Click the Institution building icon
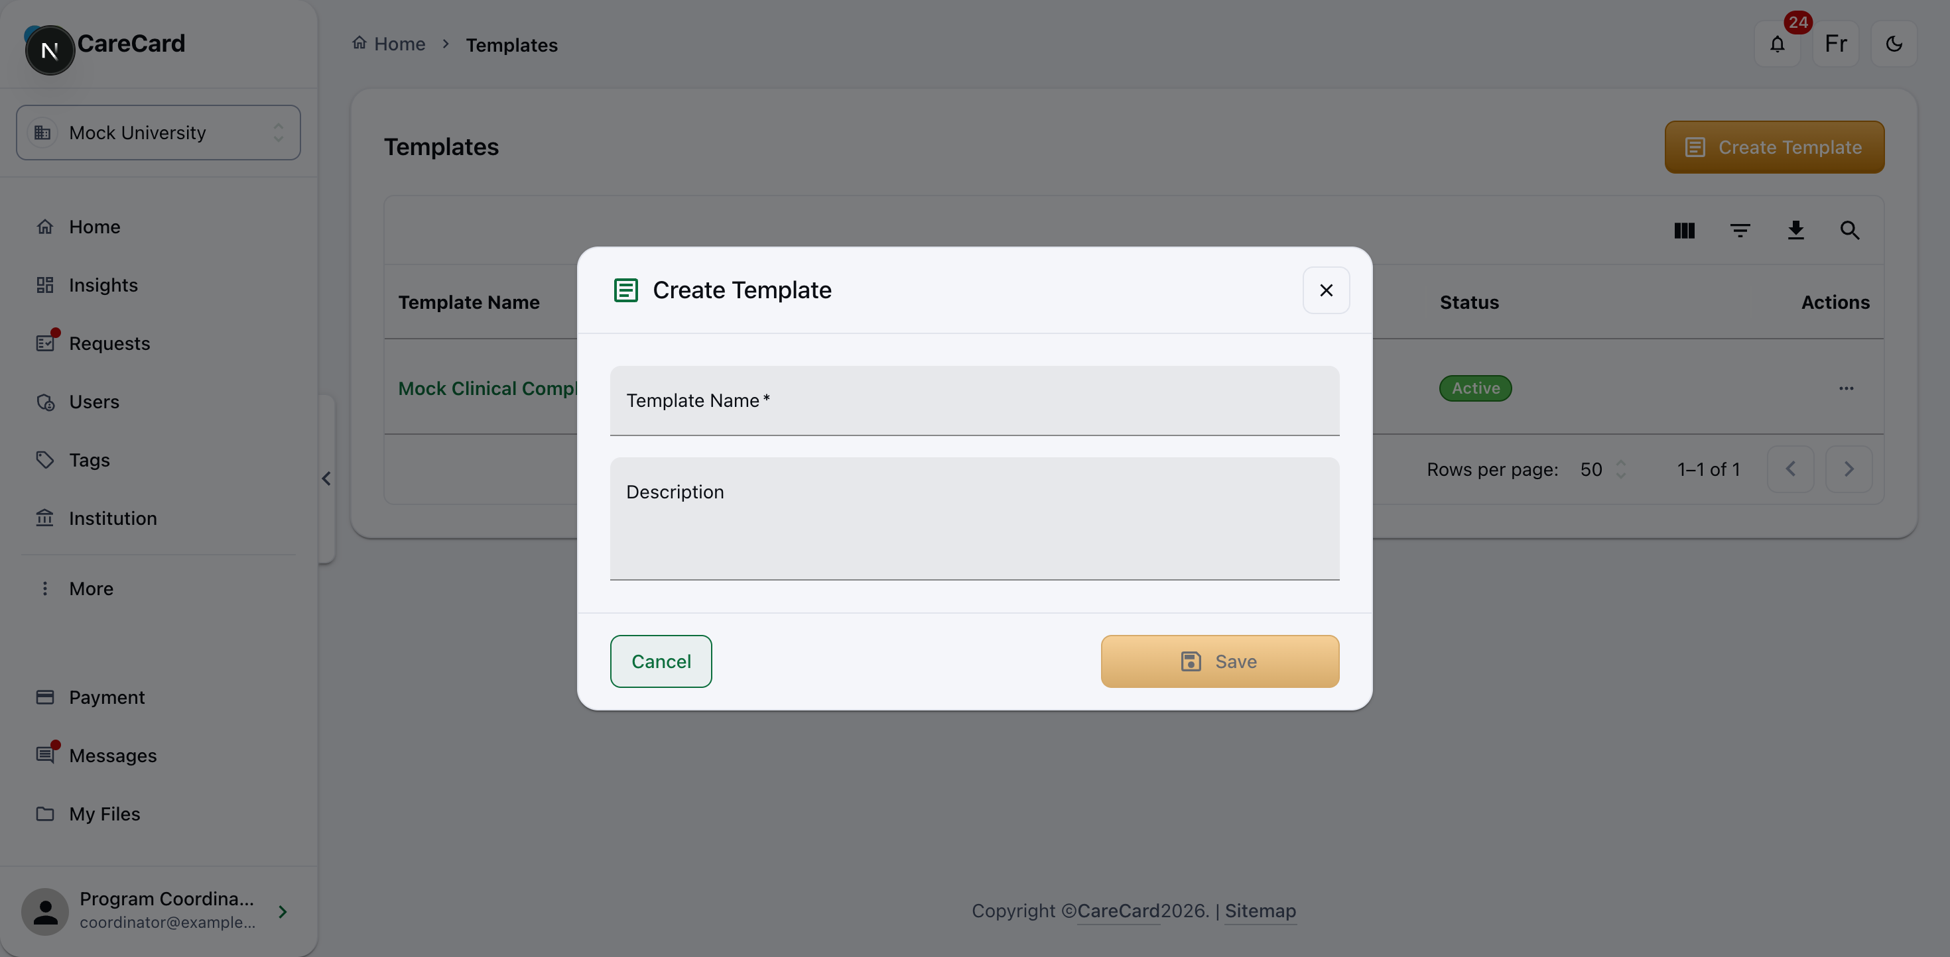1950x957 pixels. pyautogui.click(x=44, y=518)
